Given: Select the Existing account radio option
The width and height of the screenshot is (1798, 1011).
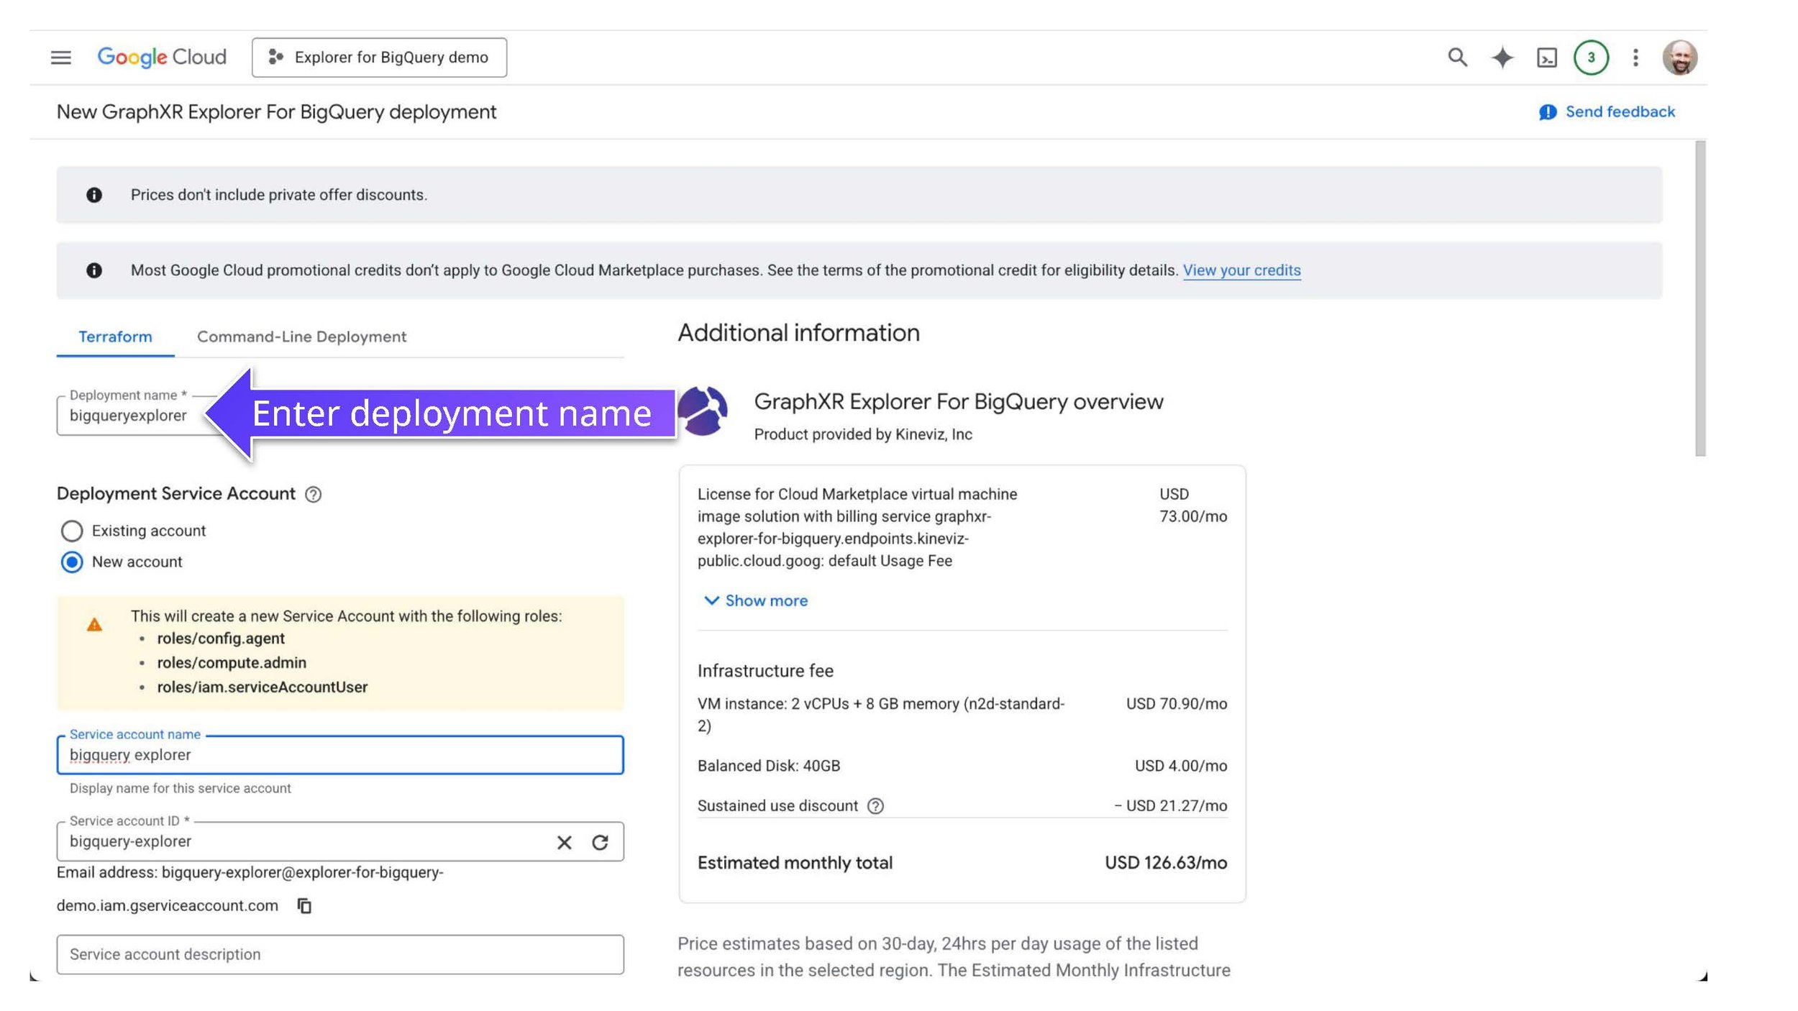Looking at the screenshot, I should (72, 531).
